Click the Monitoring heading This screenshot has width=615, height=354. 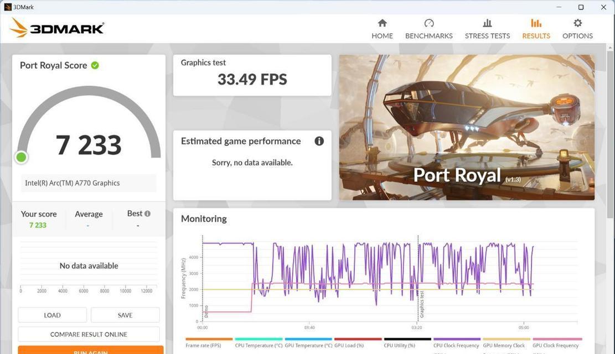(204, 218)
